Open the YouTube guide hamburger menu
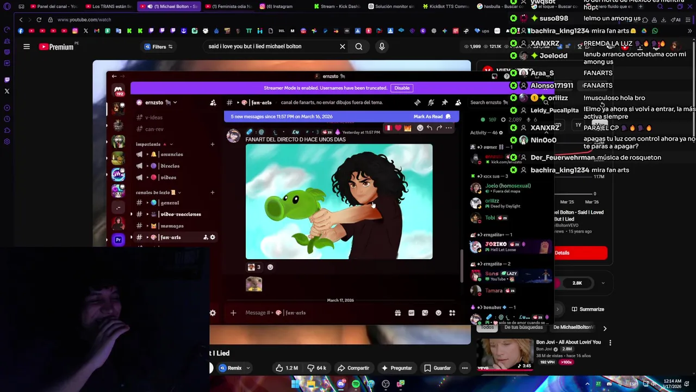Viewport: 696px width, 392px height. pos(26,47)
